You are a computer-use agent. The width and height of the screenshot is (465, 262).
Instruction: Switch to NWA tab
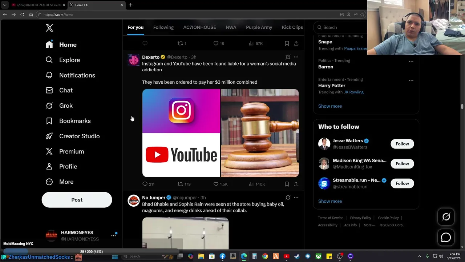(231, 27)
